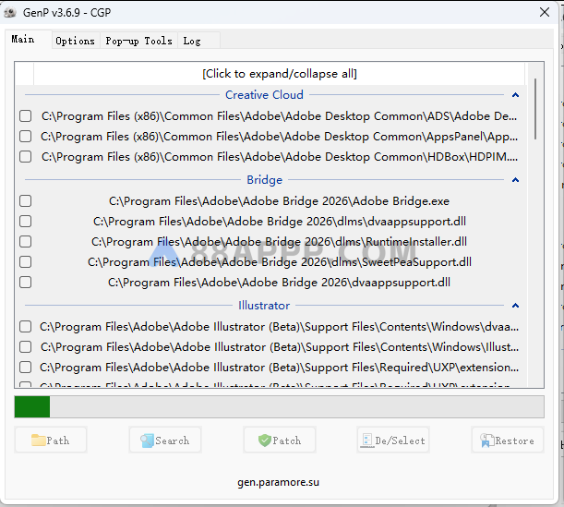Image resolution: width=564 pixels, height=507 pixels.
Task: Click the gen.paramore.su link
Action: [279, 482]
